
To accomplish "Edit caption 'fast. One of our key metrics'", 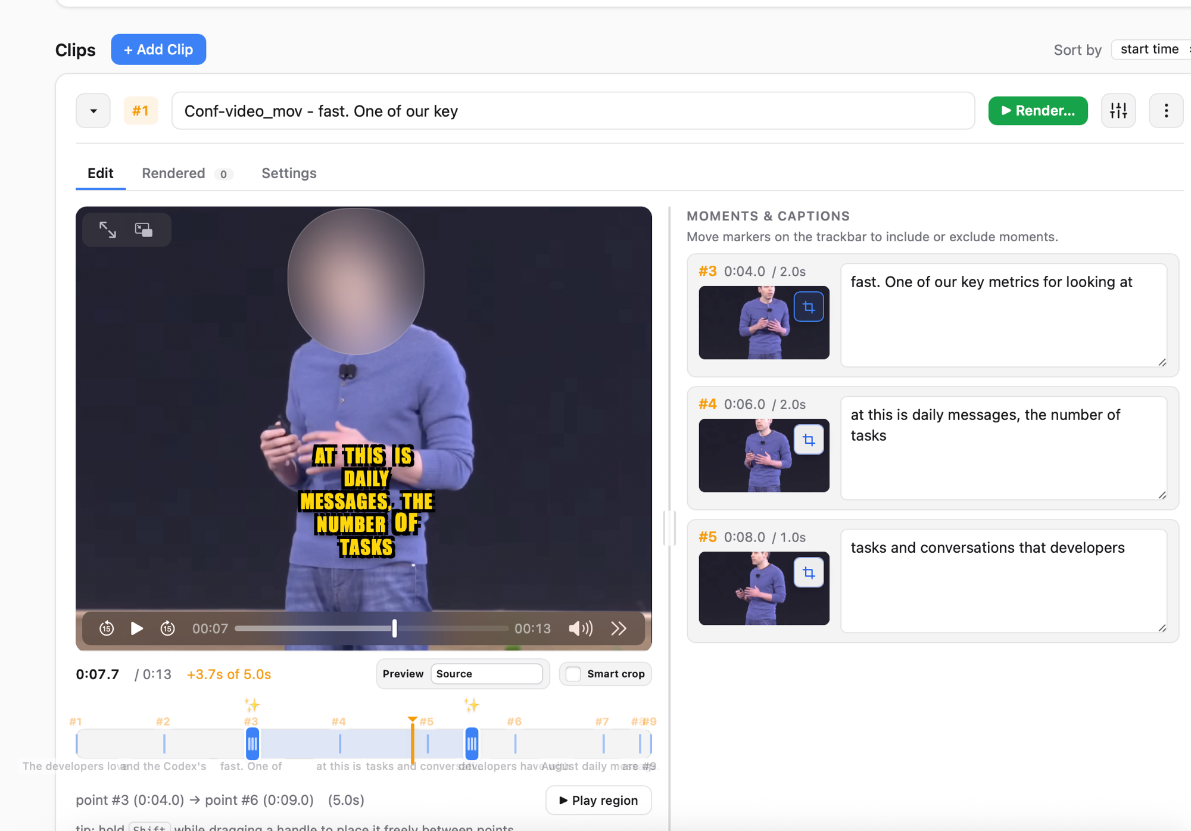I will pyautogui.click(x=1004, y=315).
